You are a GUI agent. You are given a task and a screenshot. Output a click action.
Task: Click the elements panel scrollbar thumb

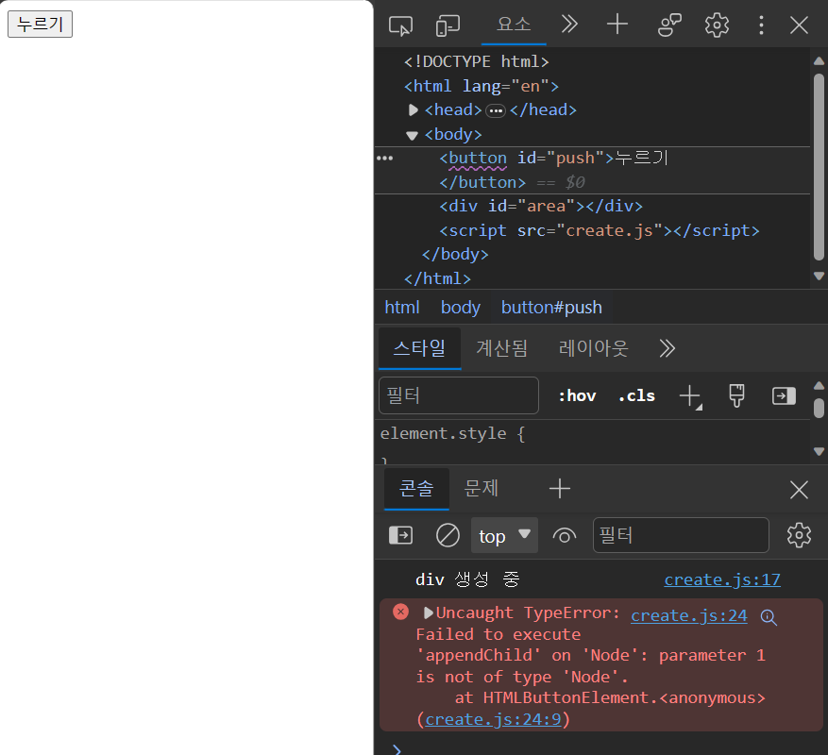pos(819,166)
